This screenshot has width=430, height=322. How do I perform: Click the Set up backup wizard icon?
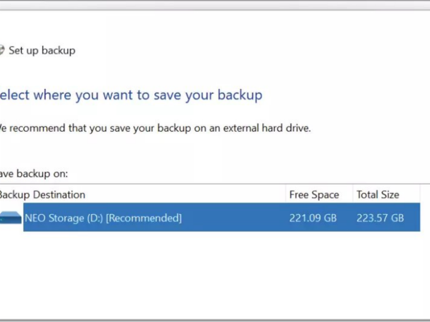(x=2, y=50)
